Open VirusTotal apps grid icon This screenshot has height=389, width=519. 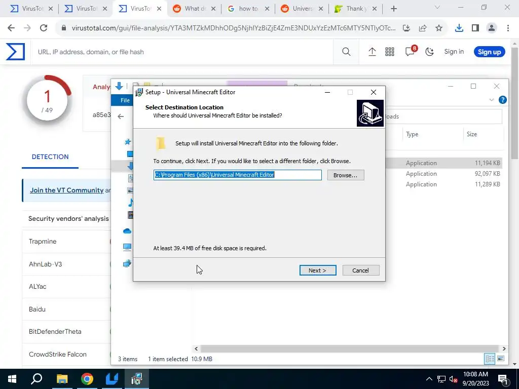pos(390,52)
